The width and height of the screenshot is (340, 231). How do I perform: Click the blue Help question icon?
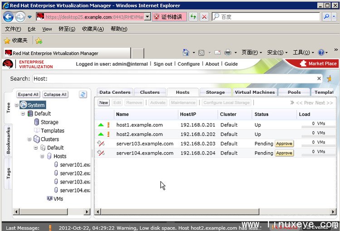click(321, 53)
